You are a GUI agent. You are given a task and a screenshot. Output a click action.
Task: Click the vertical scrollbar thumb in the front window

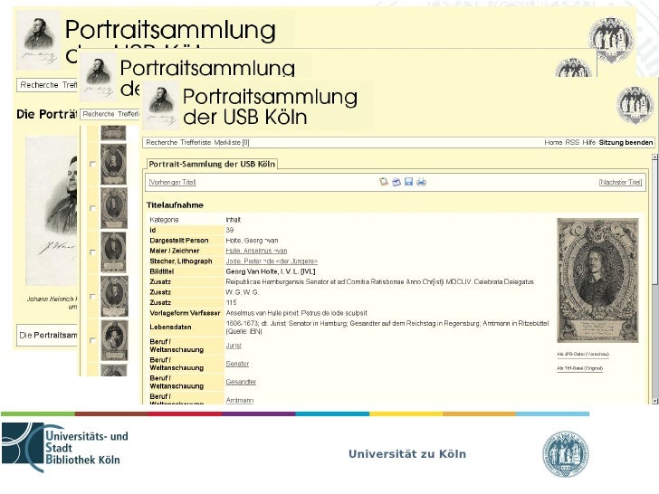654,223
